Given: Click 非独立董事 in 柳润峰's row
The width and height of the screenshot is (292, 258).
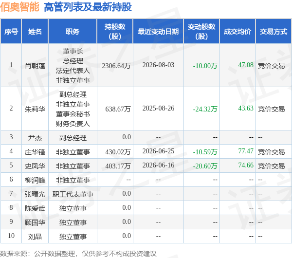Looking at the screenshot, I should tap(73, 180).
